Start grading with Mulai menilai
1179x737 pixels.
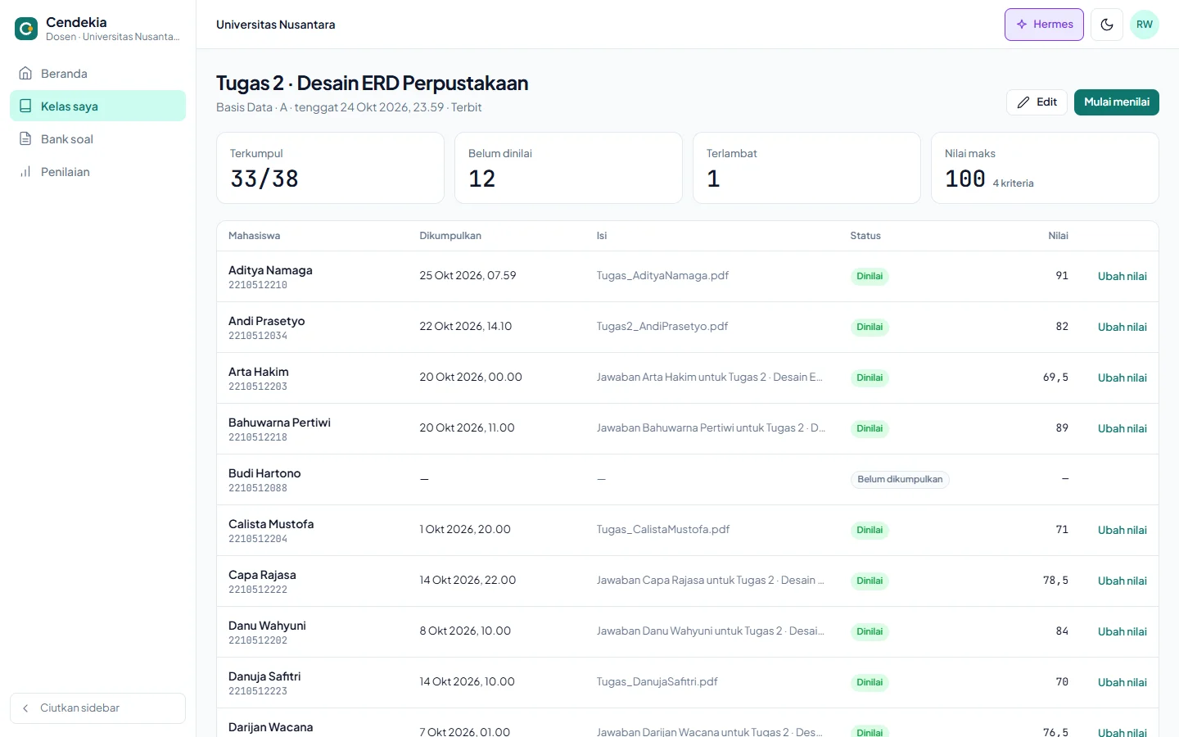1117,102
